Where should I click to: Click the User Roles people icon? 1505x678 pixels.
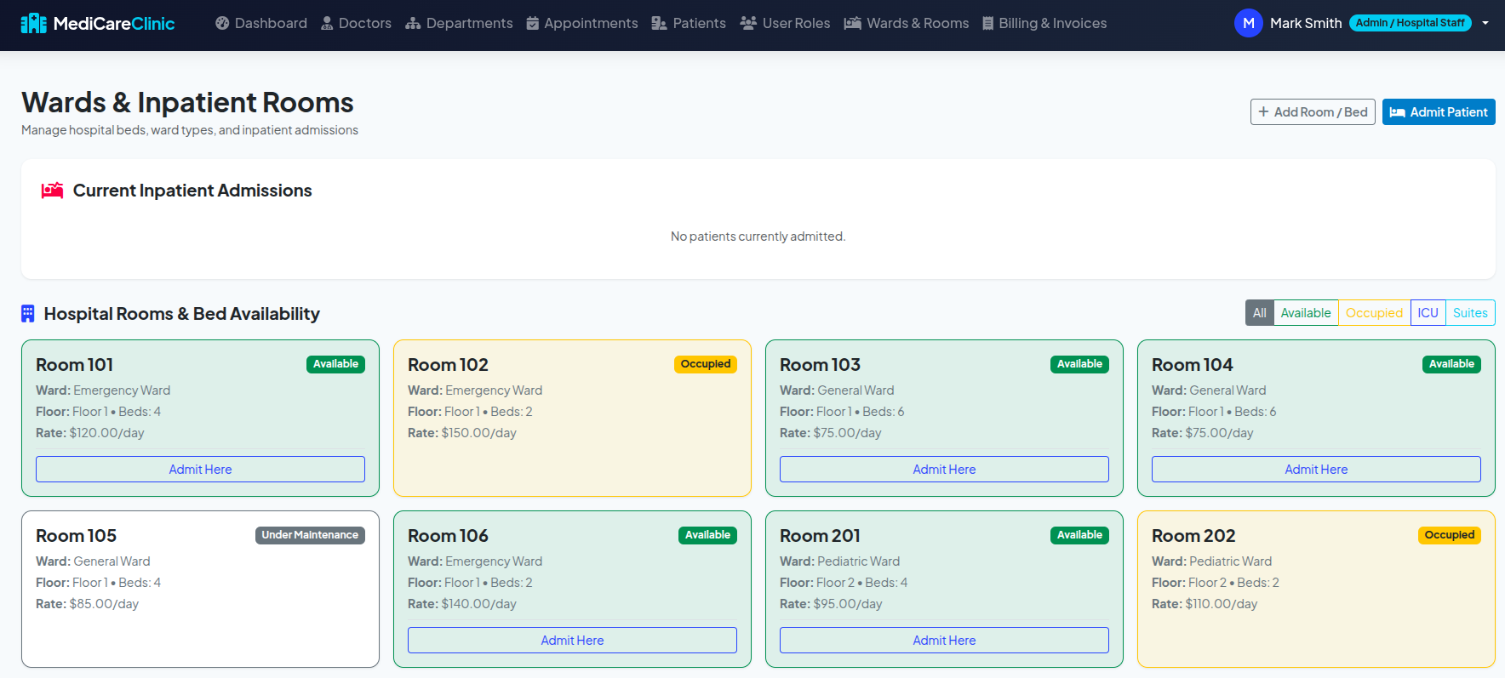pos(748,23)
